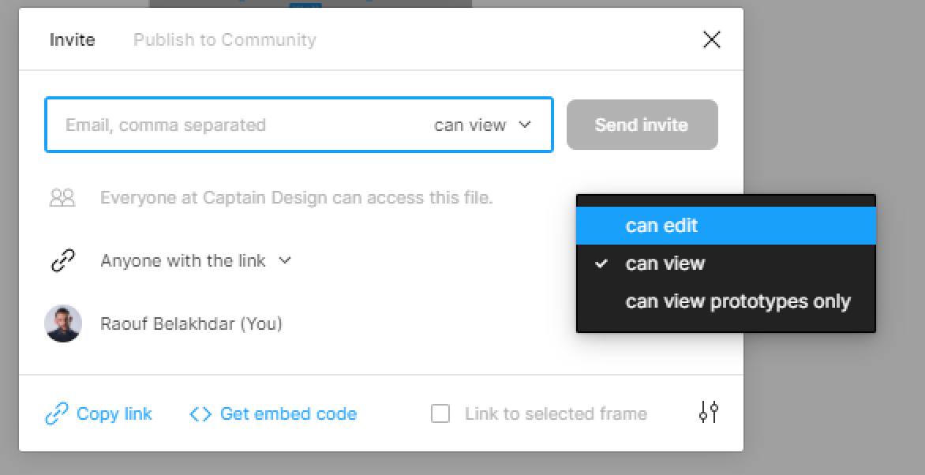Click the team members icon beside Captain Design
Image resolution: width=925 pixels, height=475 pixels.
[x=63, y=197]
